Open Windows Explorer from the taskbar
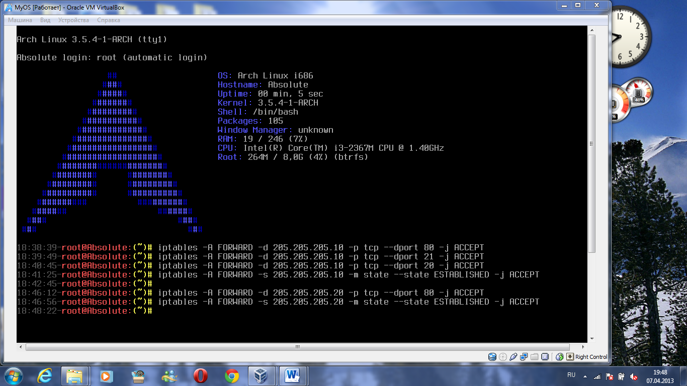This screenshot has height=386, width=687. pyautogui.click(x=74, y=376)
